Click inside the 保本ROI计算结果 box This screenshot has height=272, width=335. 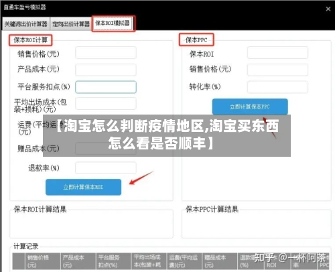(91, 224)
